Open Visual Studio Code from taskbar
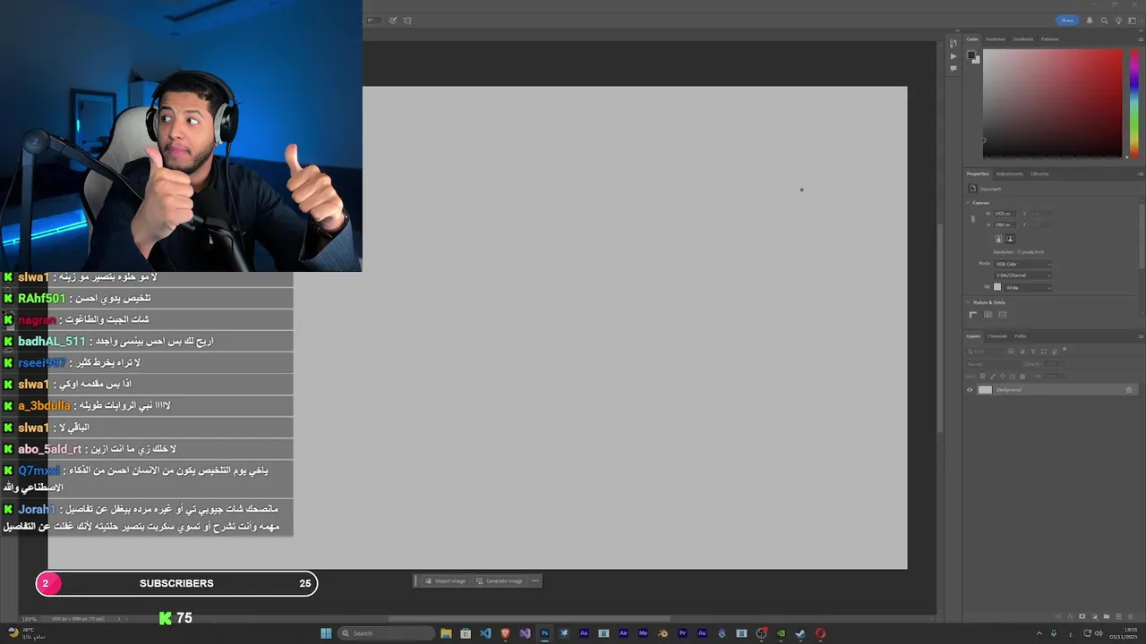The image size is (1146, 644). [x=485, y=633]
